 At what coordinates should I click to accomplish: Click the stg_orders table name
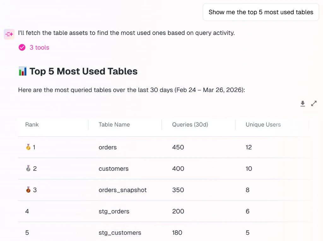[x=114, y=211]
